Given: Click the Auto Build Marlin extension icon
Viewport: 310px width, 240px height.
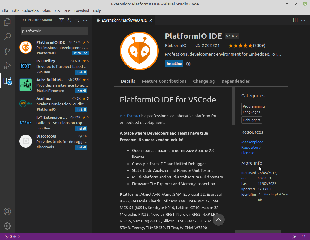Looking at the screenshot, I should click(x=26, y=85).
